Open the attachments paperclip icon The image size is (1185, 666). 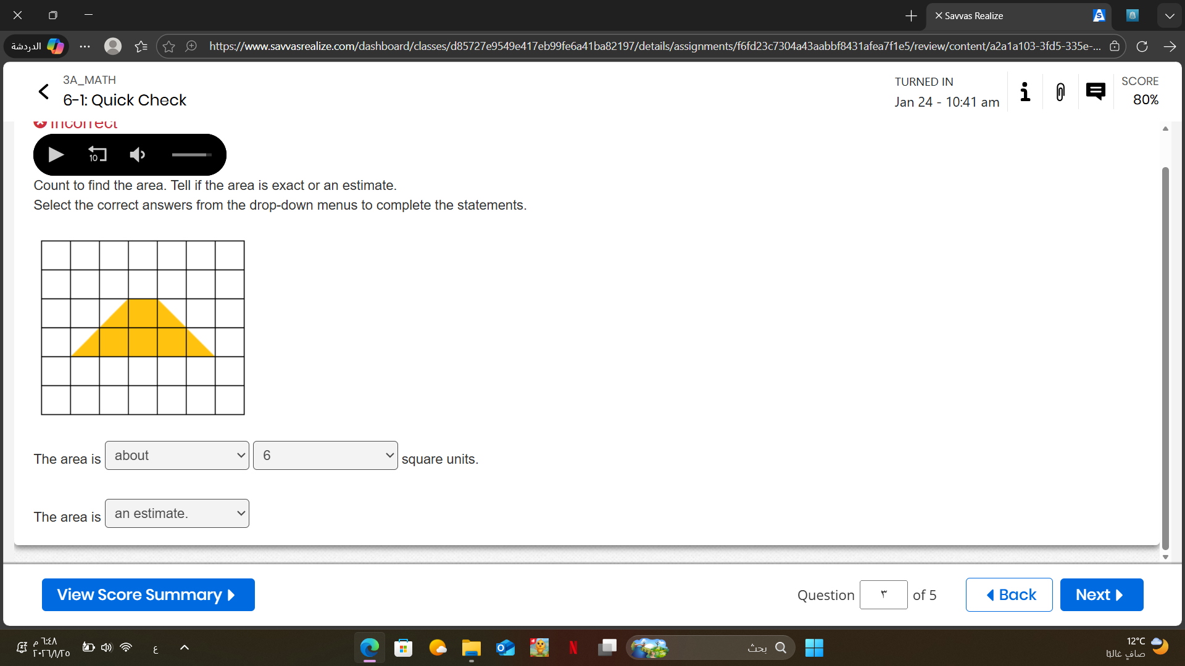1060,92
